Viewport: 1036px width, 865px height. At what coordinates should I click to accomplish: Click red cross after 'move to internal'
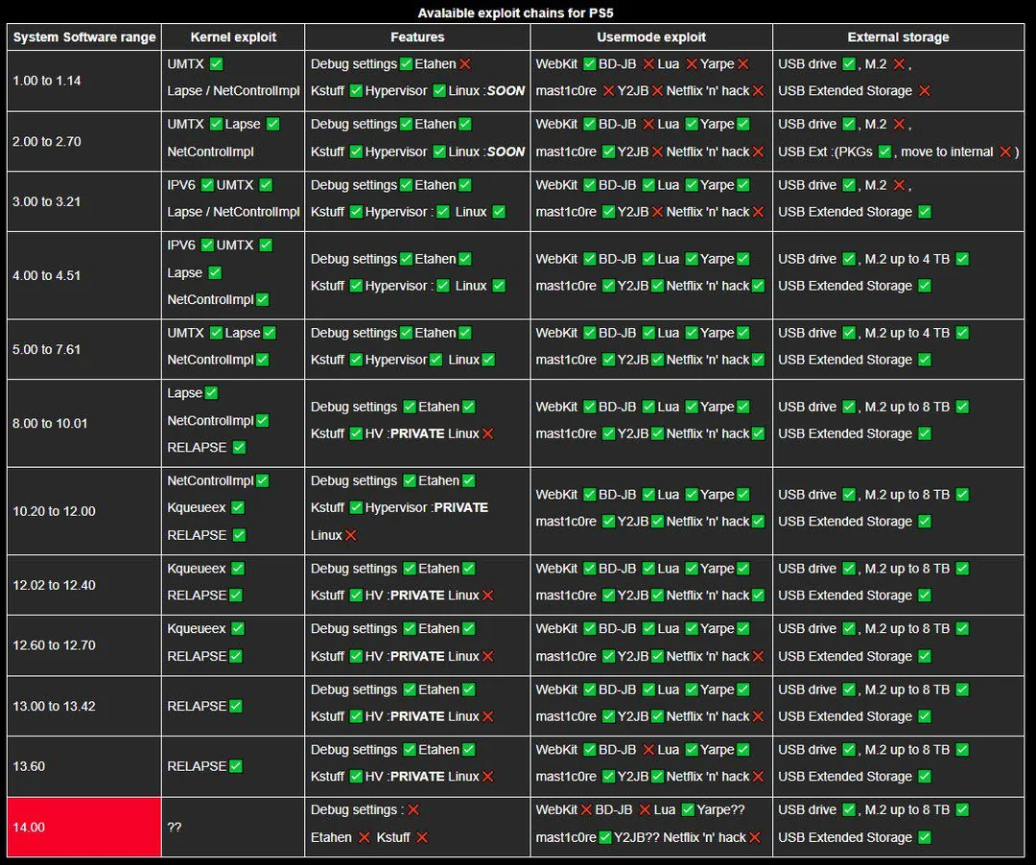(x=1005, y=152)
